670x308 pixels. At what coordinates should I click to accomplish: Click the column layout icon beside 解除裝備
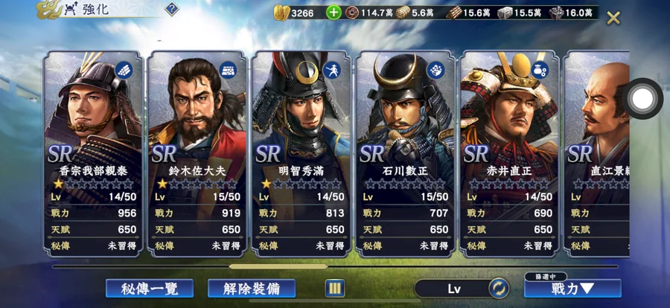click(335, 289)
